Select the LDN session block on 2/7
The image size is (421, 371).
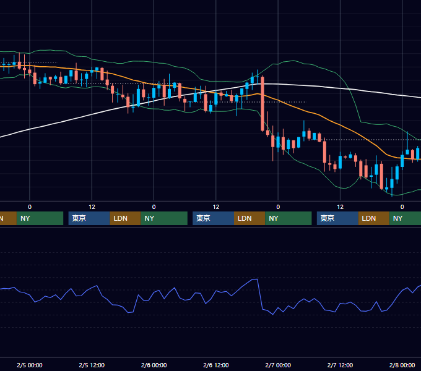374,218
